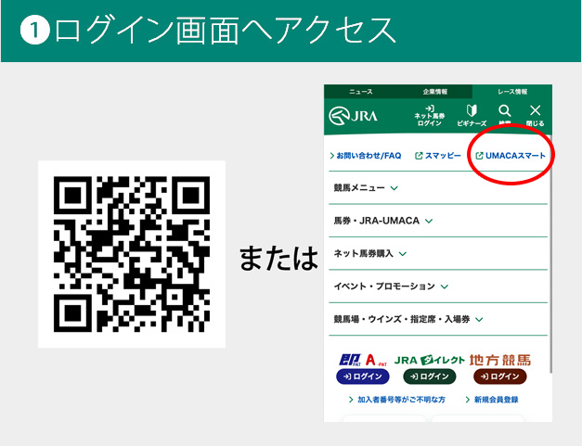Click the QR code image

[x=132, y=254]
